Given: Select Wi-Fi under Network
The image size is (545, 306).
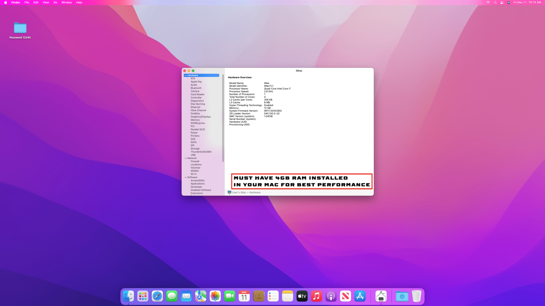Looking at the screenshot, I should tap(193, 174).
